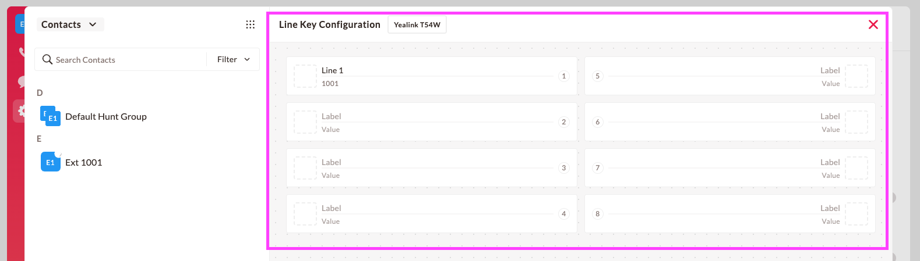Click the grid dots view icon
The width and height of the screenshot is (920, 261).
tap(250, 24)
